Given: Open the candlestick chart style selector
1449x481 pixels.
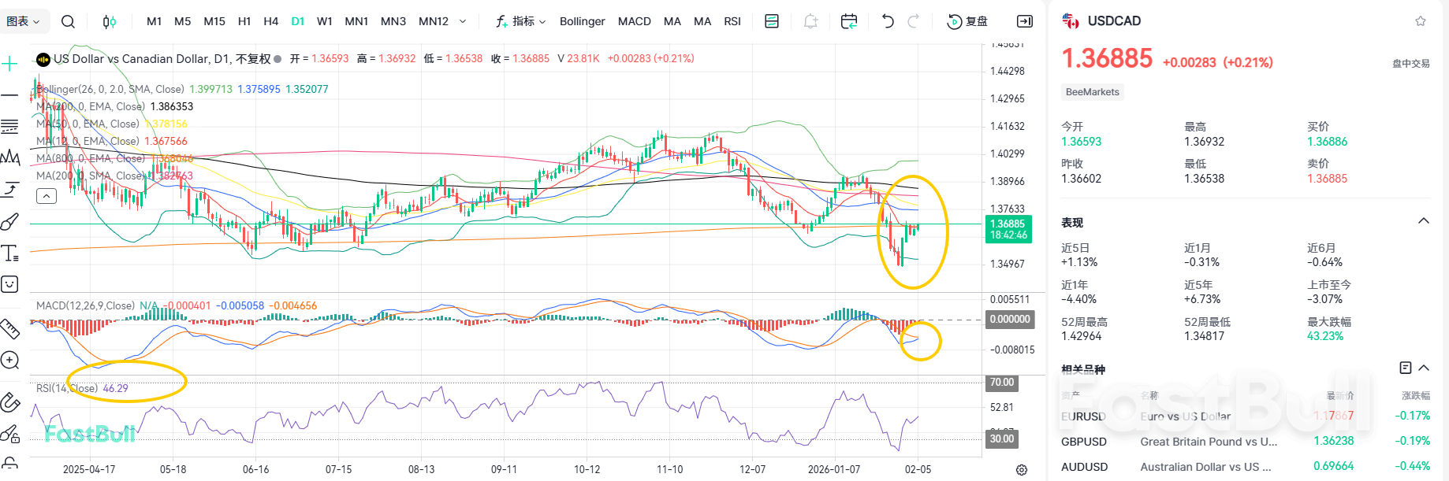Looking at the screenshot, I should tap(110, 21).
